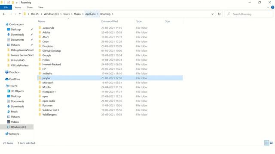Click the Up one level arrow
Screen dimensions: 275x154
(x=20, y=14)
